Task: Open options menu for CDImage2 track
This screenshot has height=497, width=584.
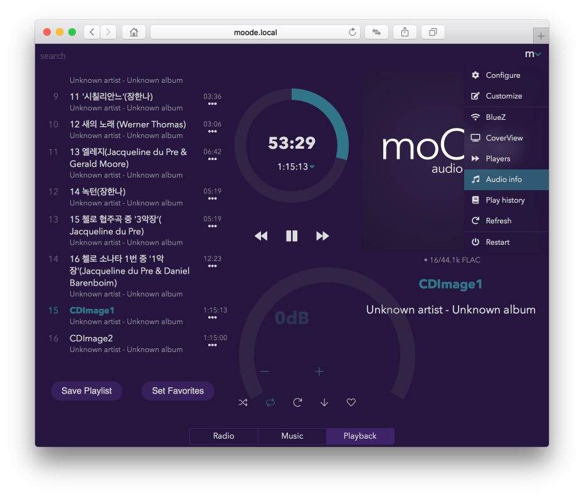Action: point(212,345)
